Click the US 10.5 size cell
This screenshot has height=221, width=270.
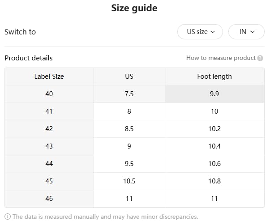tap(129, 181)
